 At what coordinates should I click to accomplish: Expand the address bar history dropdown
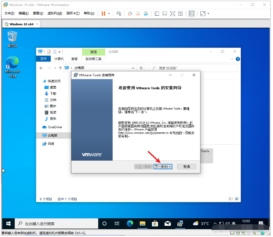pyautogui.click(x=132, y=68)
